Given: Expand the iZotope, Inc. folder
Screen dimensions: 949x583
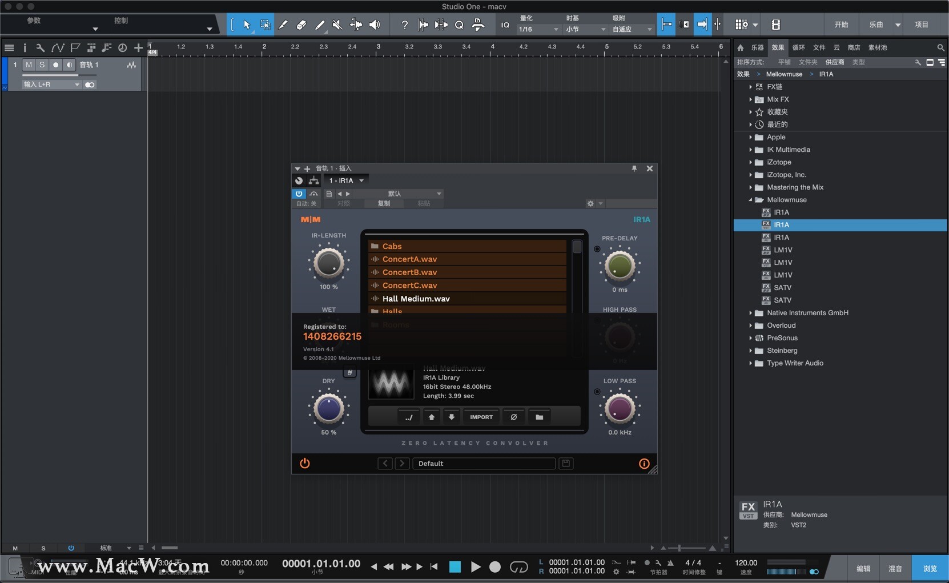Looking at the screenshot, I should pos(750,175).
